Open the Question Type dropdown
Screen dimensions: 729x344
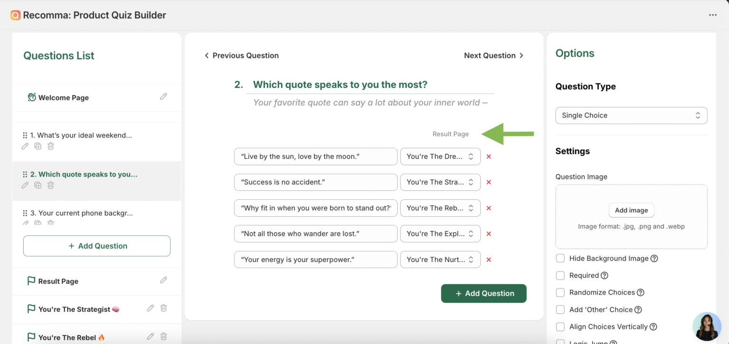pos(631,115)
